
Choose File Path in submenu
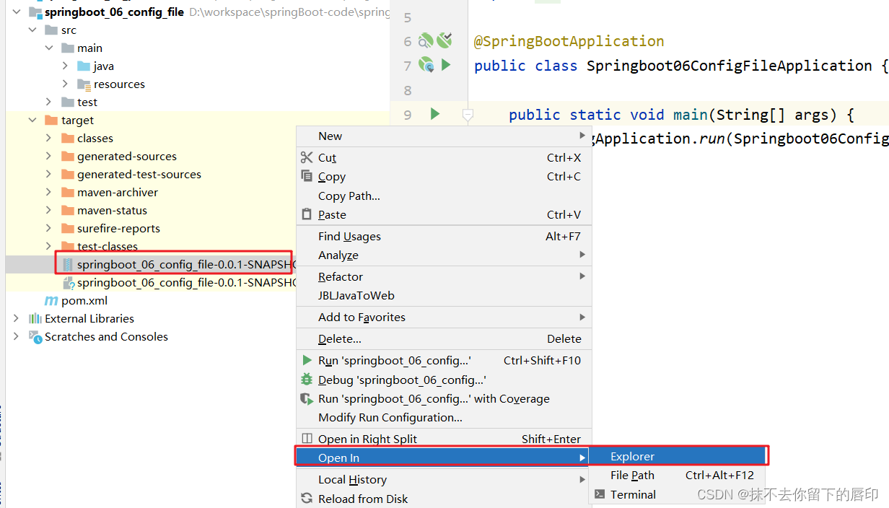click(x=677, y=475)
